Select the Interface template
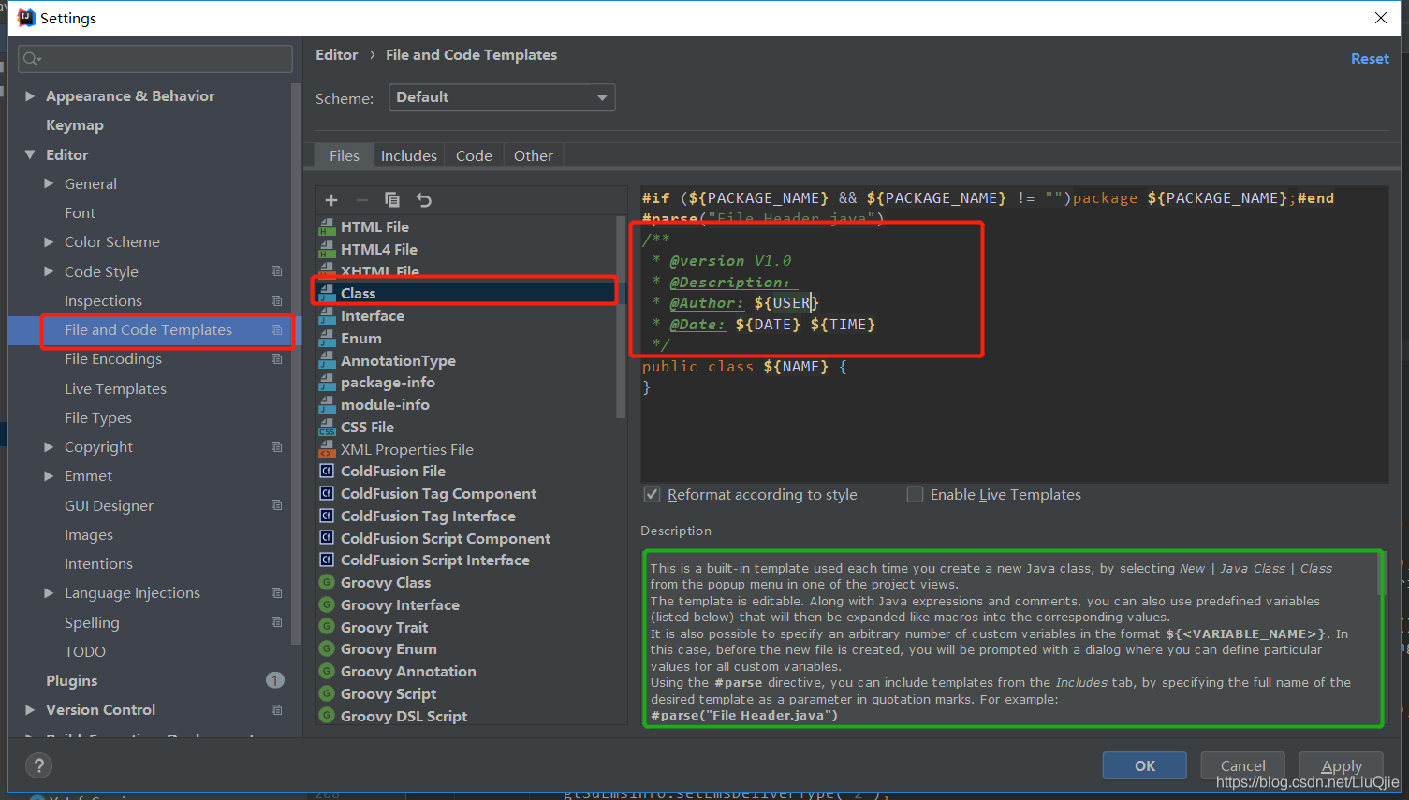 pyautogui.click(x=373, y=316)
